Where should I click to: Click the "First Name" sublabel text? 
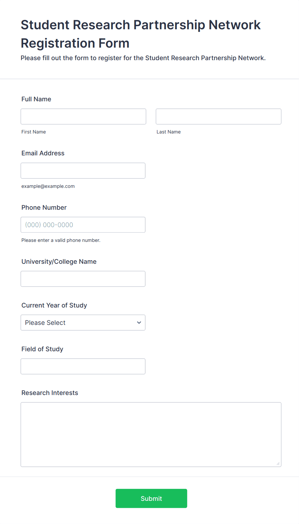34,132
